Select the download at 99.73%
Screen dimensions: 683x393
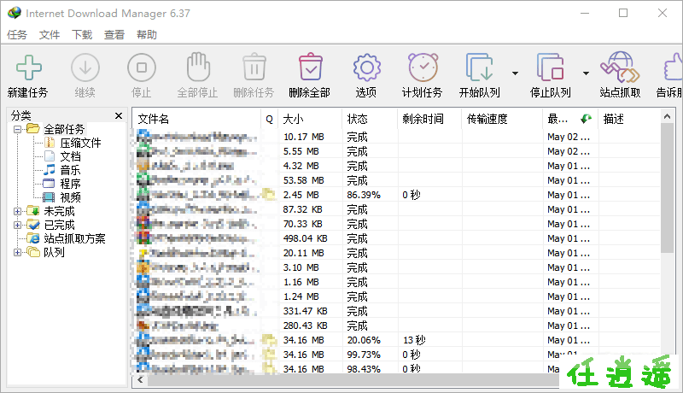396,355
